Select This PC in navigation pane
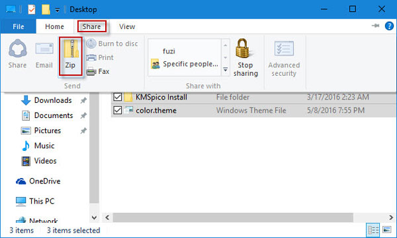The width and height of the screenshot is (397, 238). 35,201
